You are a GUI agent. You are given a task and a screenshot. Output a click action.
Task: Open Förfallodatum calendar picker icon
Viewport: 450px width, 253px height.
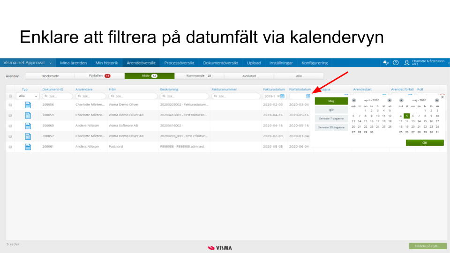(308, 96)
